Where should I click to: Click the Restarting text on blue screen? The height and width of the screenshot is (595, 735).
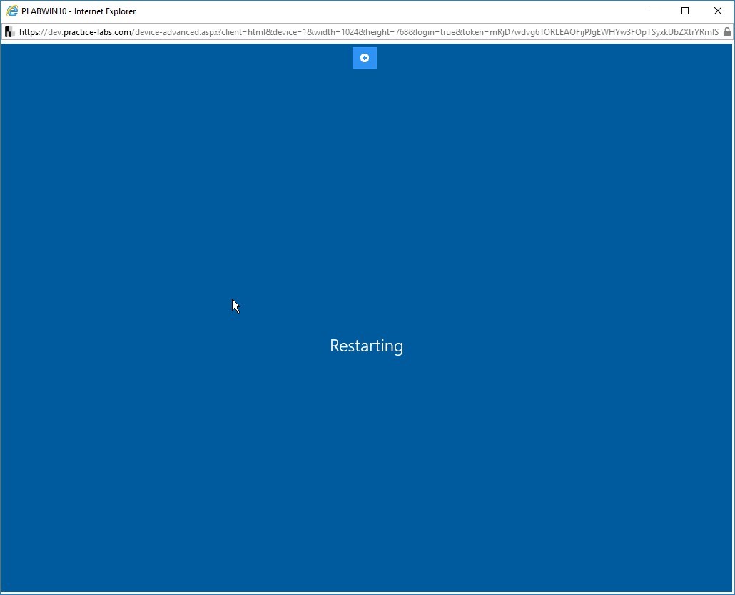pos(366,346)
